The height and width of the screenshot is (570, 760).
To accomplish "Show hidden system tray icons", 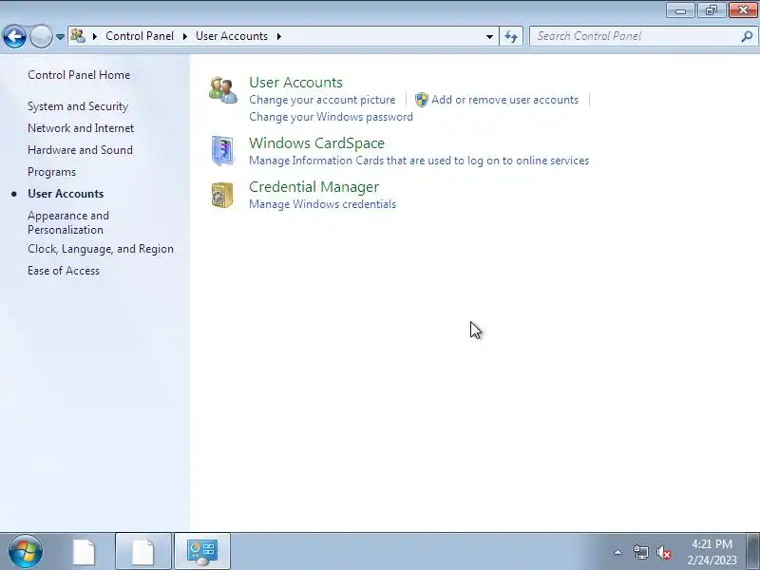I will pyautogui.click(x=618, y=552).
